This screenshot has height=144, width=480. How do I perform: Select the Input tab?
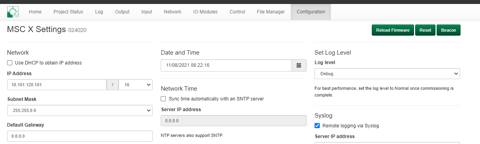[147, 12]
